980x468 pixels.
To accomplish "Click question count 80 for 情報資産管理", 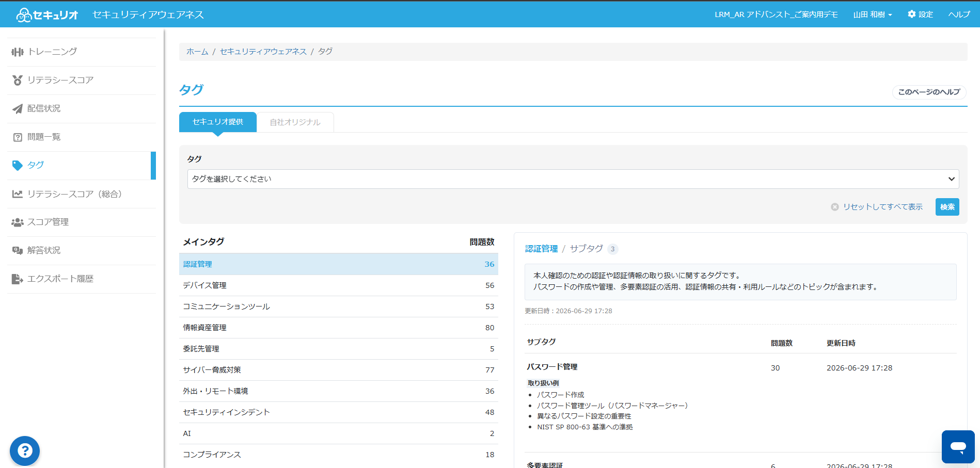I will [489, 328].
